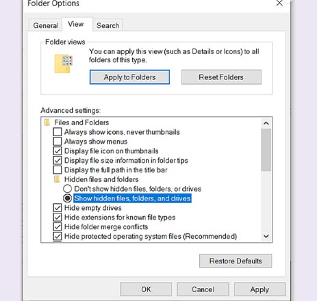Uncheck Hide extensions for known file types
This screenshot has width=317, height=301.
coord(58,217)
